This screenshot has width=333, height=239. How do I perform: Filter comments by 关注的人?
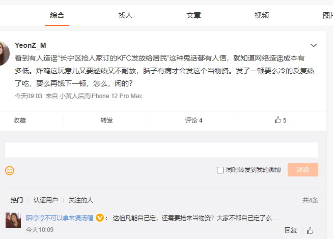pos(80,200)
